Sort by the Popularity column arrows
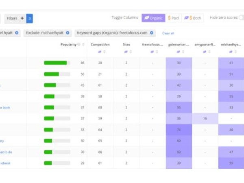Screen dimensions: 244x183 (x=83, y=45)
